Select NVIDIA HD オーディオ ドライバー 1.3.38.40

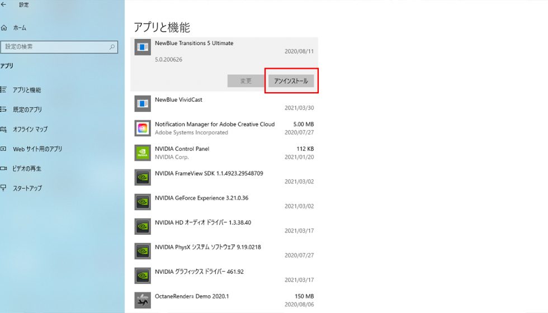(x=224, y=226)
